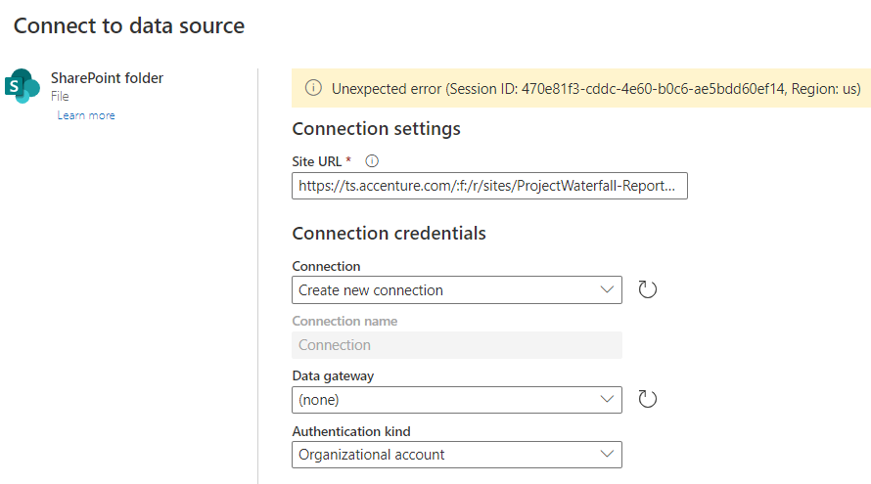Open the Authentication kind dropdown
Screen dimensions: 871x484
pos(457,455)
